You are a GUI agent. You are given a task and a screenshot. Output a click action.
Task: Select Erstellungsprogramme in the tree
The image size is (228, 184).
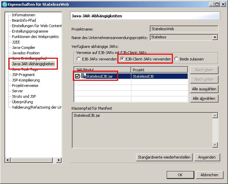click(30, 31)
